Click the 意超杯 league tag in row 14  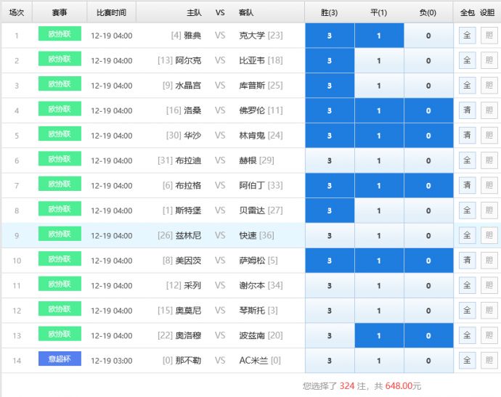tap(60, 359)
